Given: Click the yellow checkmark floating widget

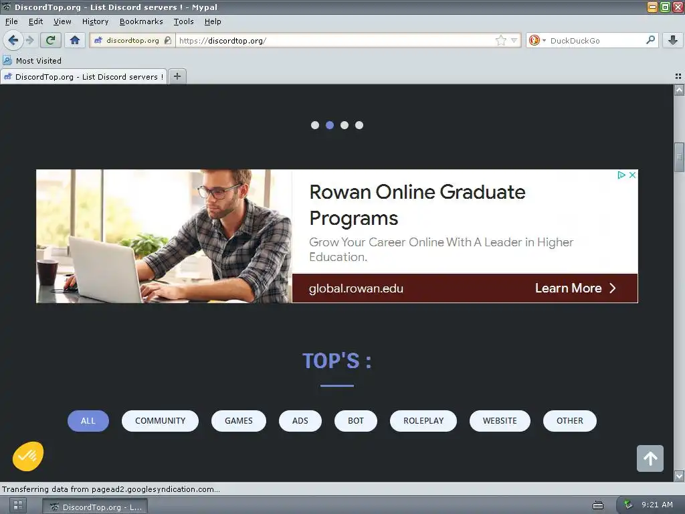Looking at the screenshot, I should (28, 456).
